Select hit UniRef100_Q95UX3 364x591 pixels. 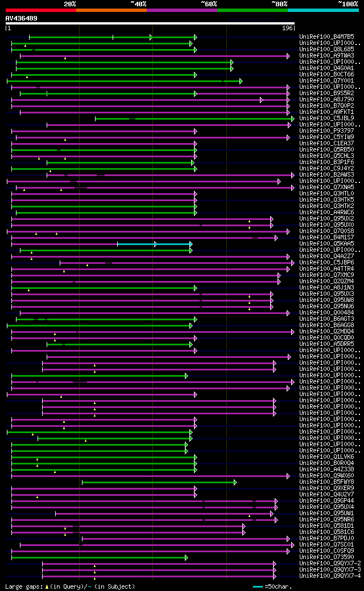(326, 294)
